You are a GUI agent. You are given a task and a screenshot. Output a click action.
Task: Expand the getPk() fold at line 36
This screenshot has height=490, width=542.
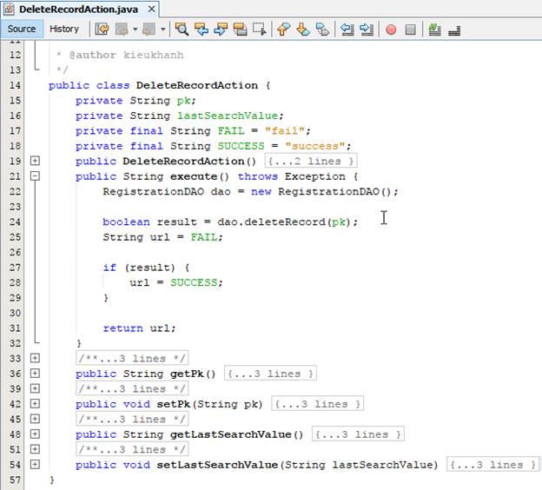click(35, 373)
